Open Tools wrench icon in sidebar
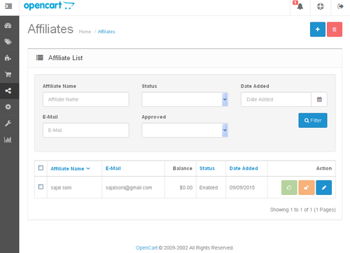Image resolution: width=350 pixels, height=253 pixels. pos(8,123)
